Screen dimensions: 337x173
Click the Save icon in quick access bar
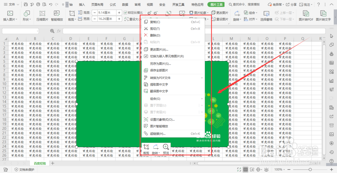coord(26,4)
